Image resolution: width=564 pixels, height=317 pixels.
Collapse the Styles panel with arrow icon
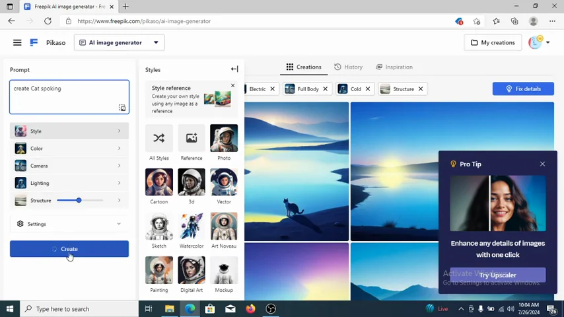(234, 69)
